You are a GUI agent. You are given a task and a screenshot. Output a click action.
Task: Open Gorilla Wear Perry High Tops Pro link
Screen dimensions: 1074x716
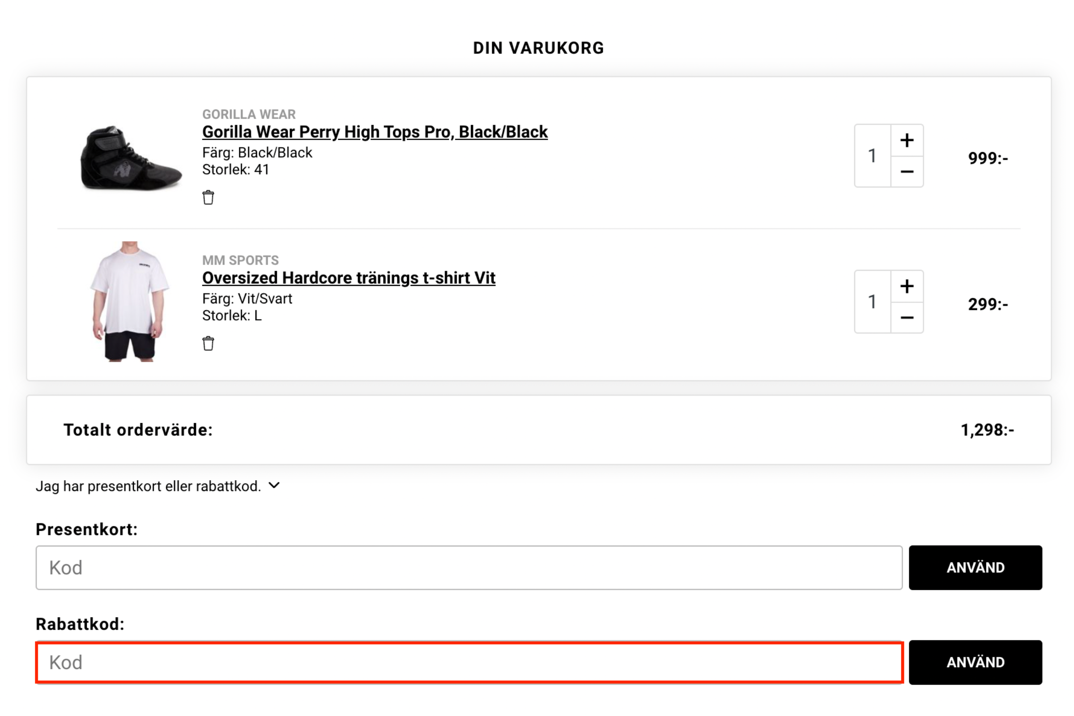pos(375,132)
